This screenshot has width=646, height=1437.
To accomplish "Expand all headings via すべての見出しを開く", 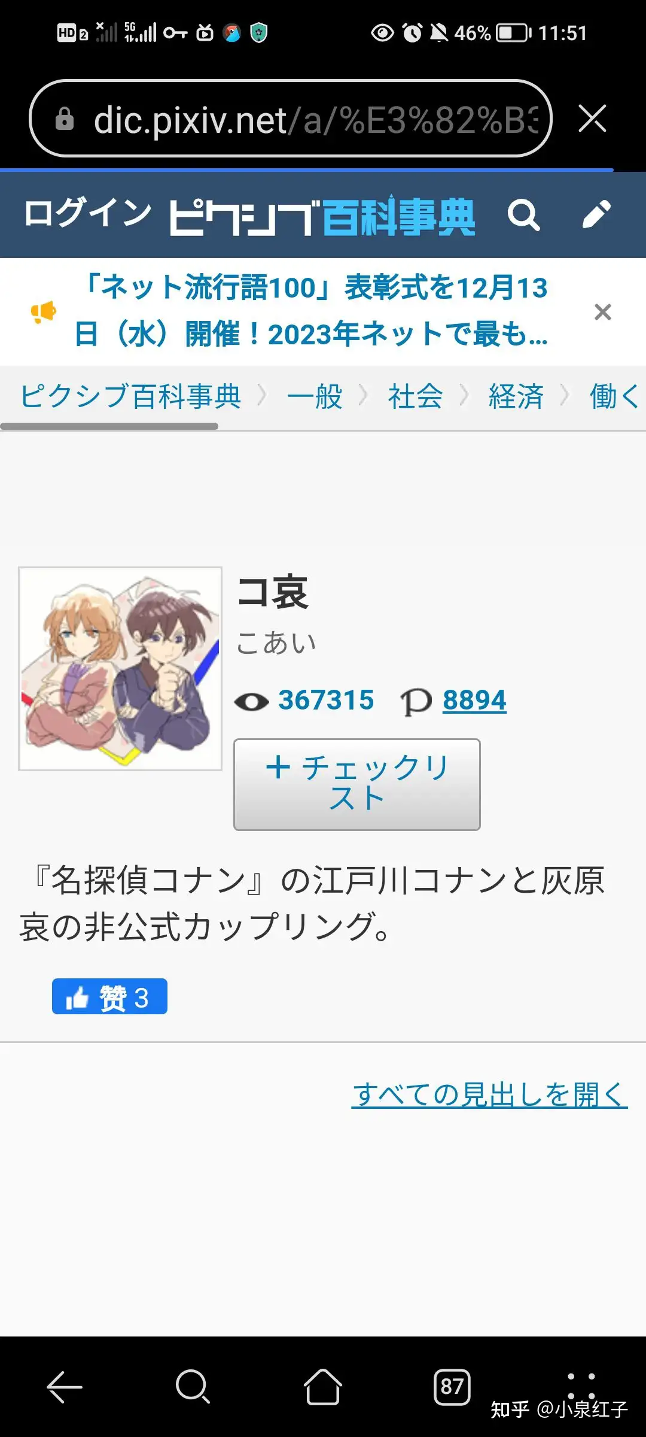I will (489, 1095).
